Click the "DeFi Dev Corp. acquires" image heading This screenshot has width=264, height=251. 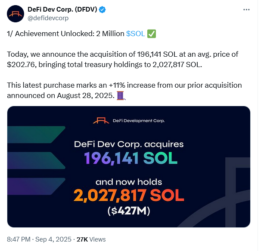coord(129,144)
